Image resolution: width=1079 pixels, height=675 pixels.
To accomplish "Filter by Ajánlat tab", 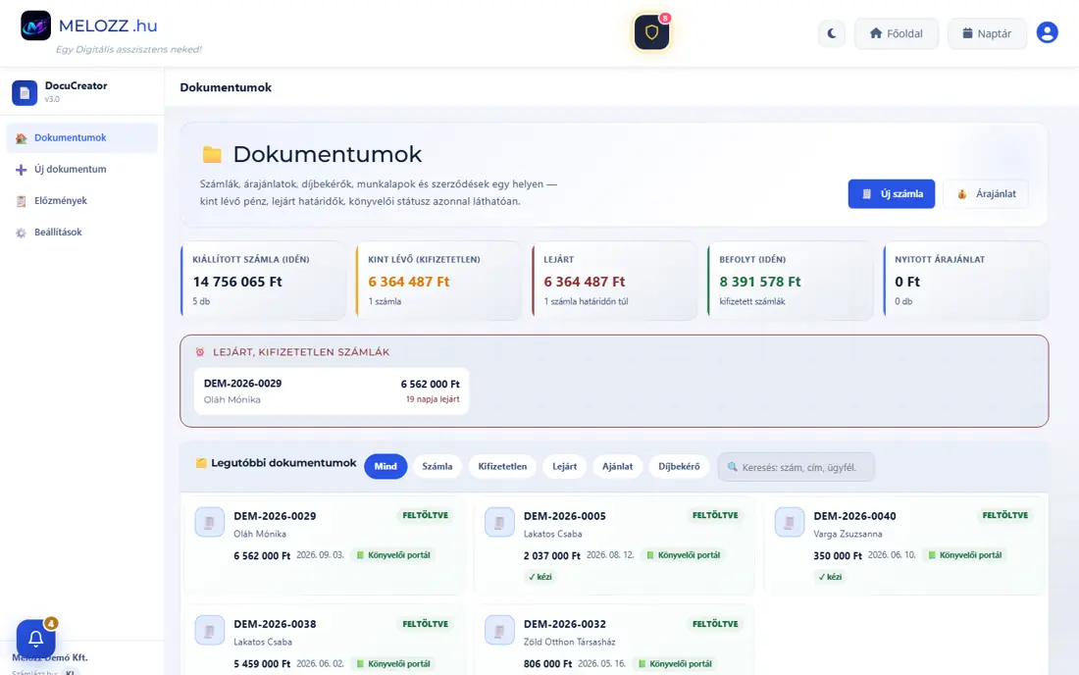I will tap(617, 466).
